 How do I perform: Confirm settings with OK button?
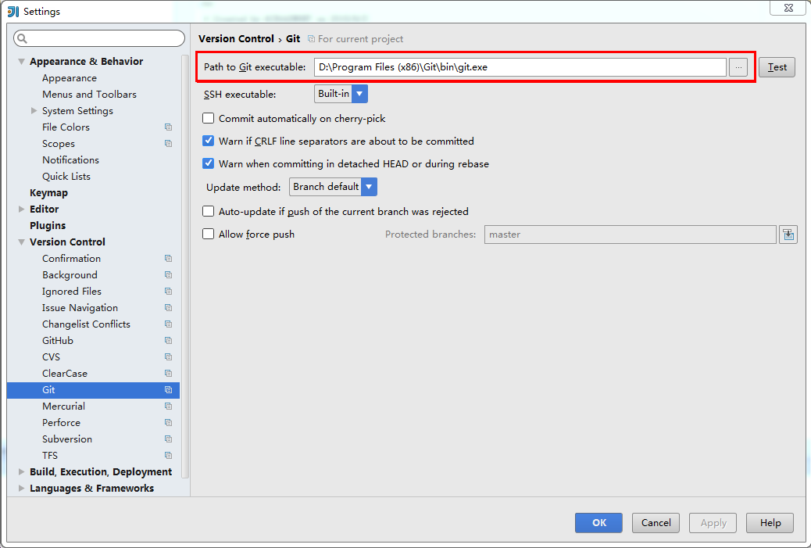(x=598, y=523)
